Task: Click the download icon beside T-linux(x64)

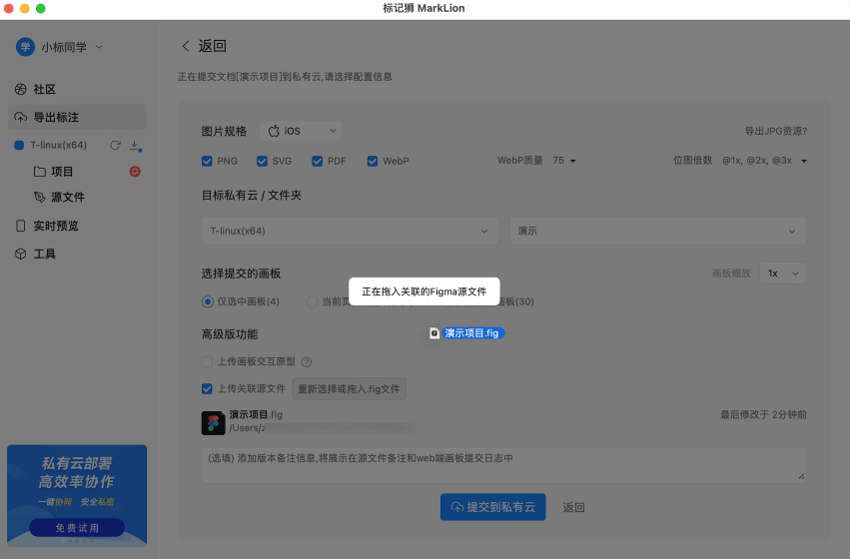Action: (135, 145)
